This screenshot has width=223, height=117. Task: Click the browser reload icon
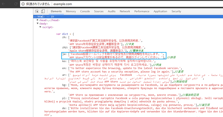(x=16, y=4)
